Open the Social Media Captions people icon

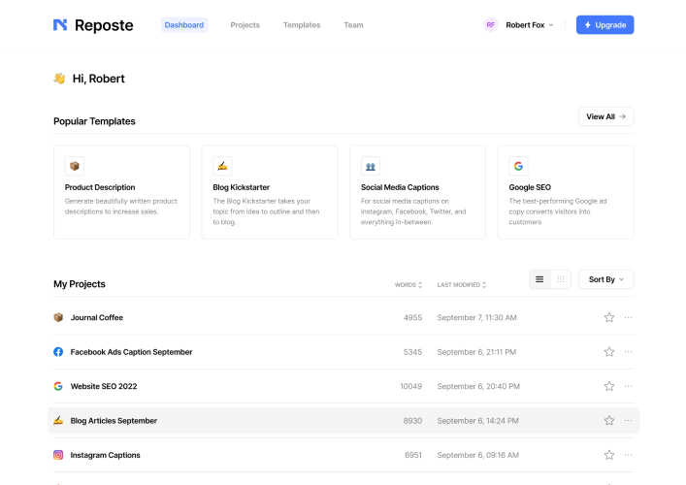tap(370, 166)
